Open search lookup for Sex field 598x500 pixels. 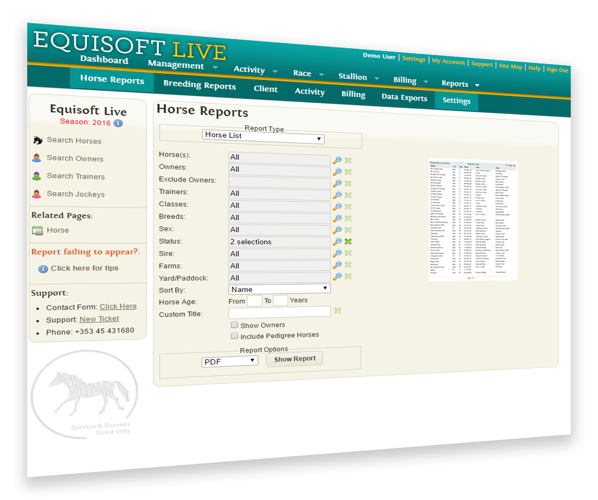coord(337,230)
